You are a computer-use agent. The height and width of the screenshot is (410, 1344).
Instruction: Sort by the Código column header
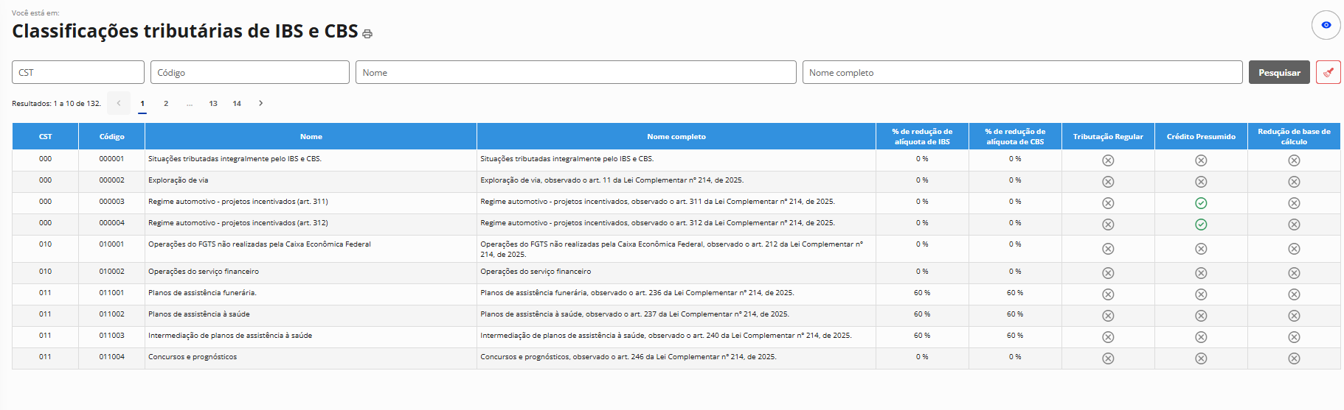(111, 137)
